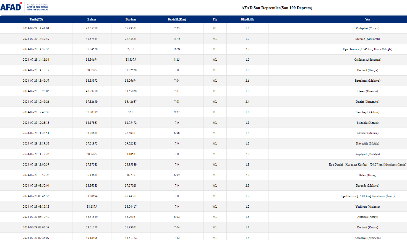Viewport: 407px width, 240px height.
Task: Click latitude value 40.73278
Action: [x=92, y=91]
